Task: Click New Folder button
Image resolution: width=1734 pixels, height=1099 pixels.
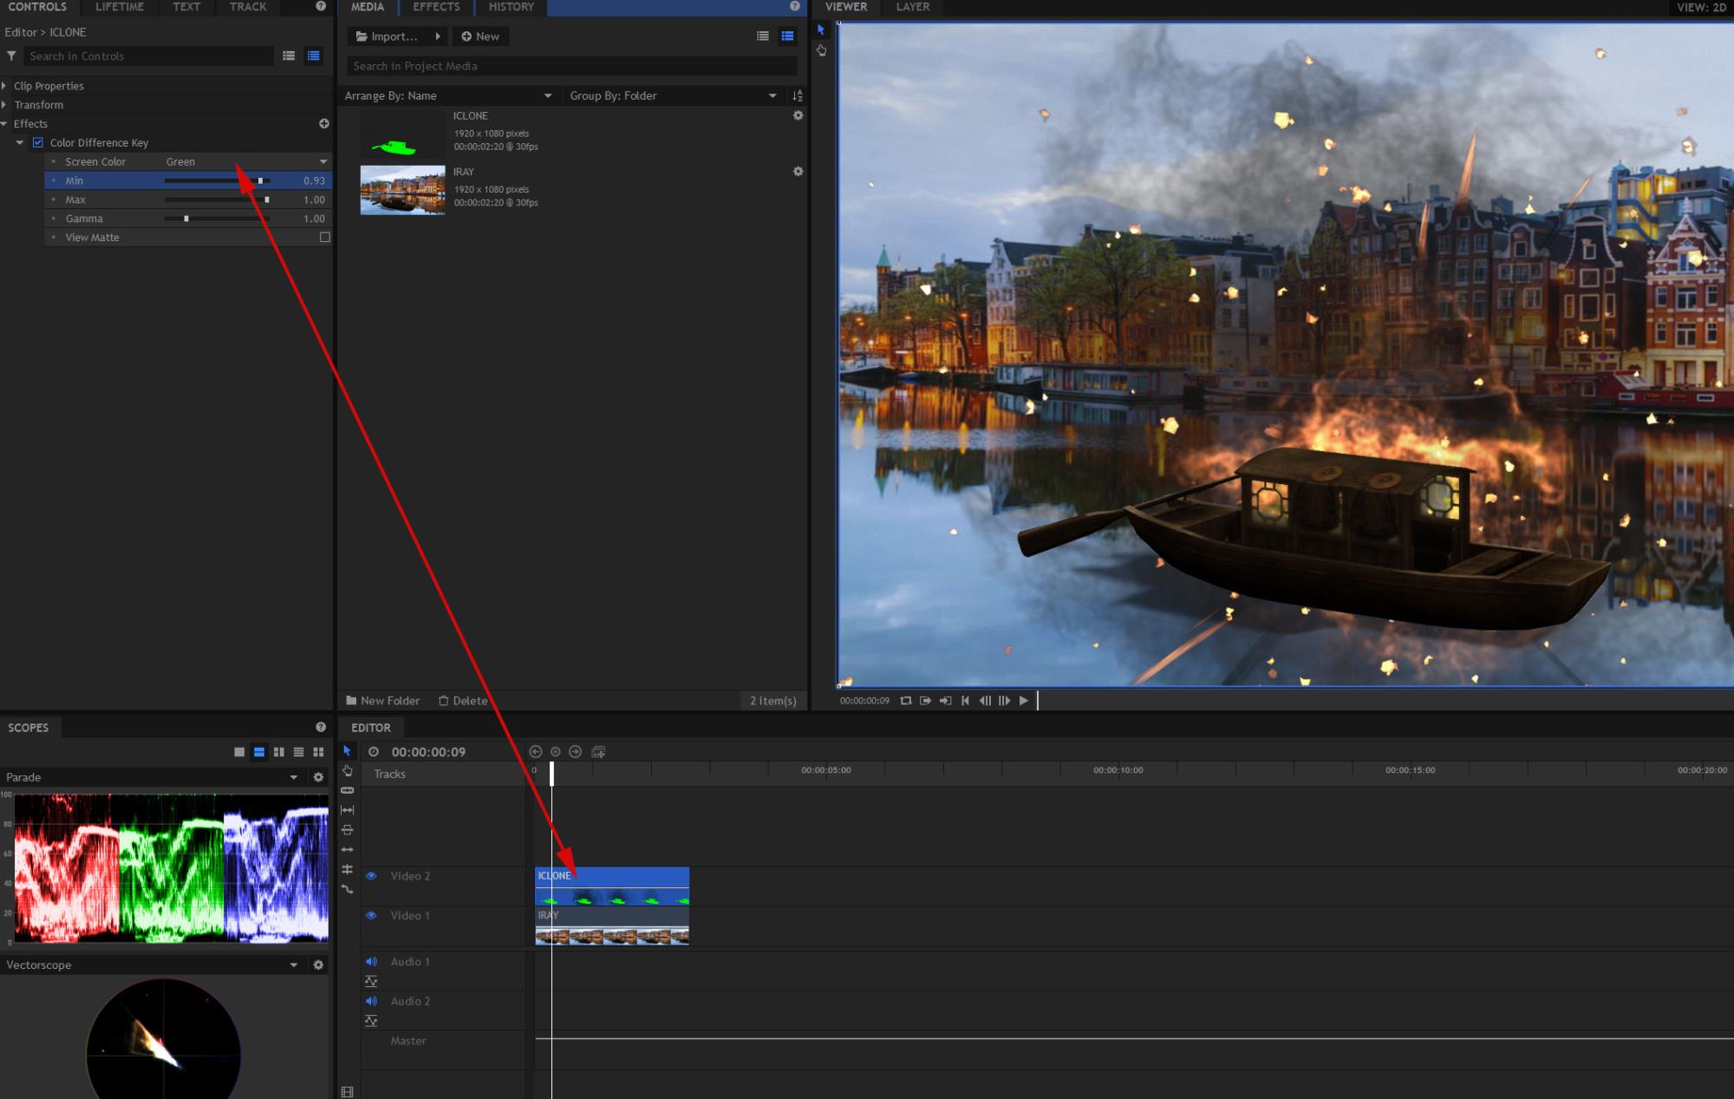Action: tap(382, 701)
